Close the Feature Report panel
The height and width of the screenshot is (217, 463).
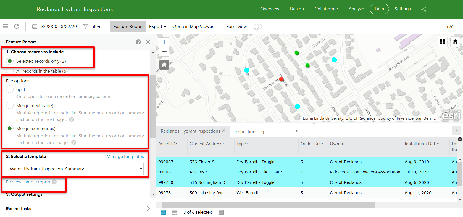[148, 42]
